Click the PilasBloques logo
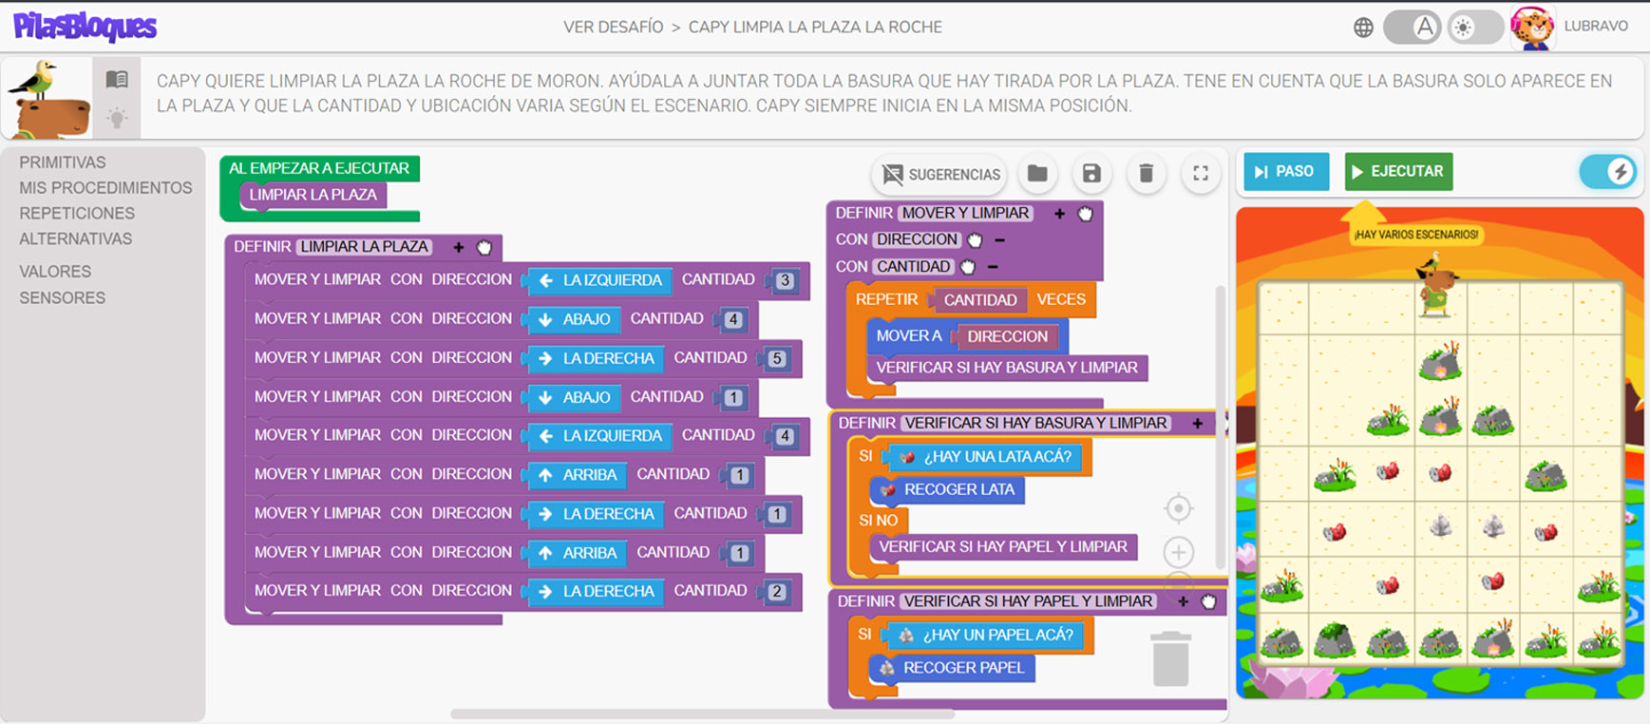Screen dimensions: 1650x724 click(x=85, y=27)
